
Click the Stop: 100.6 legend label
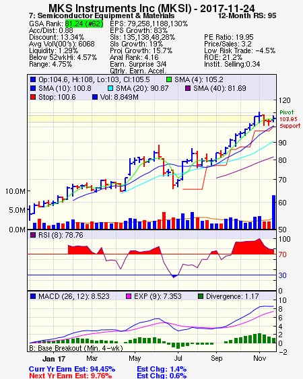click(x=57, y=97)
